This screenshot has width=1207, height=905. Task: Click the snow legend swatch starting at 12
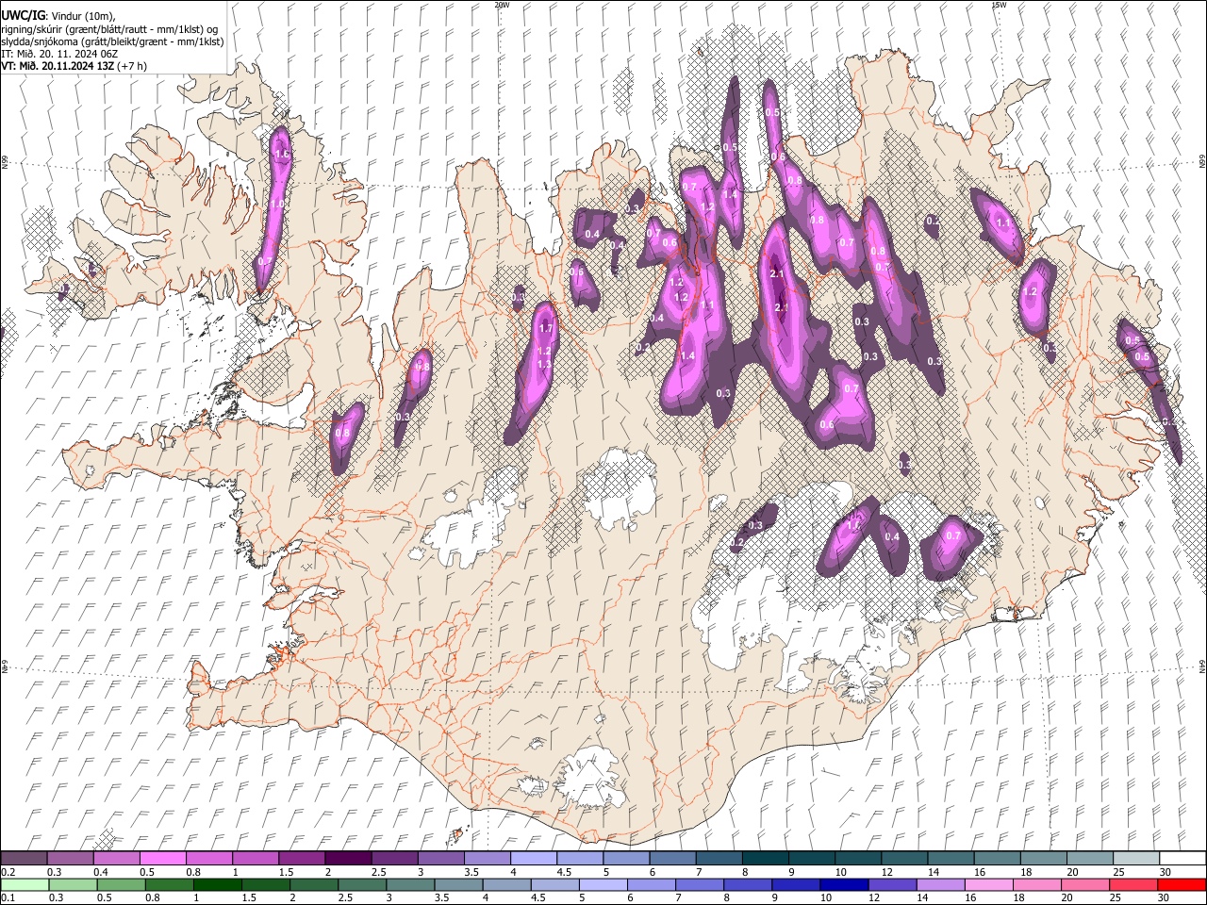point(903,858)
